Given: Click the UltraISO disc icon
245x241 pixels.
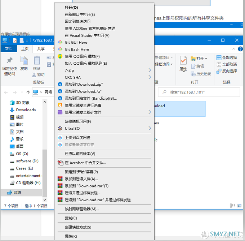Looking at the screenshot, I should pos(60,129).
